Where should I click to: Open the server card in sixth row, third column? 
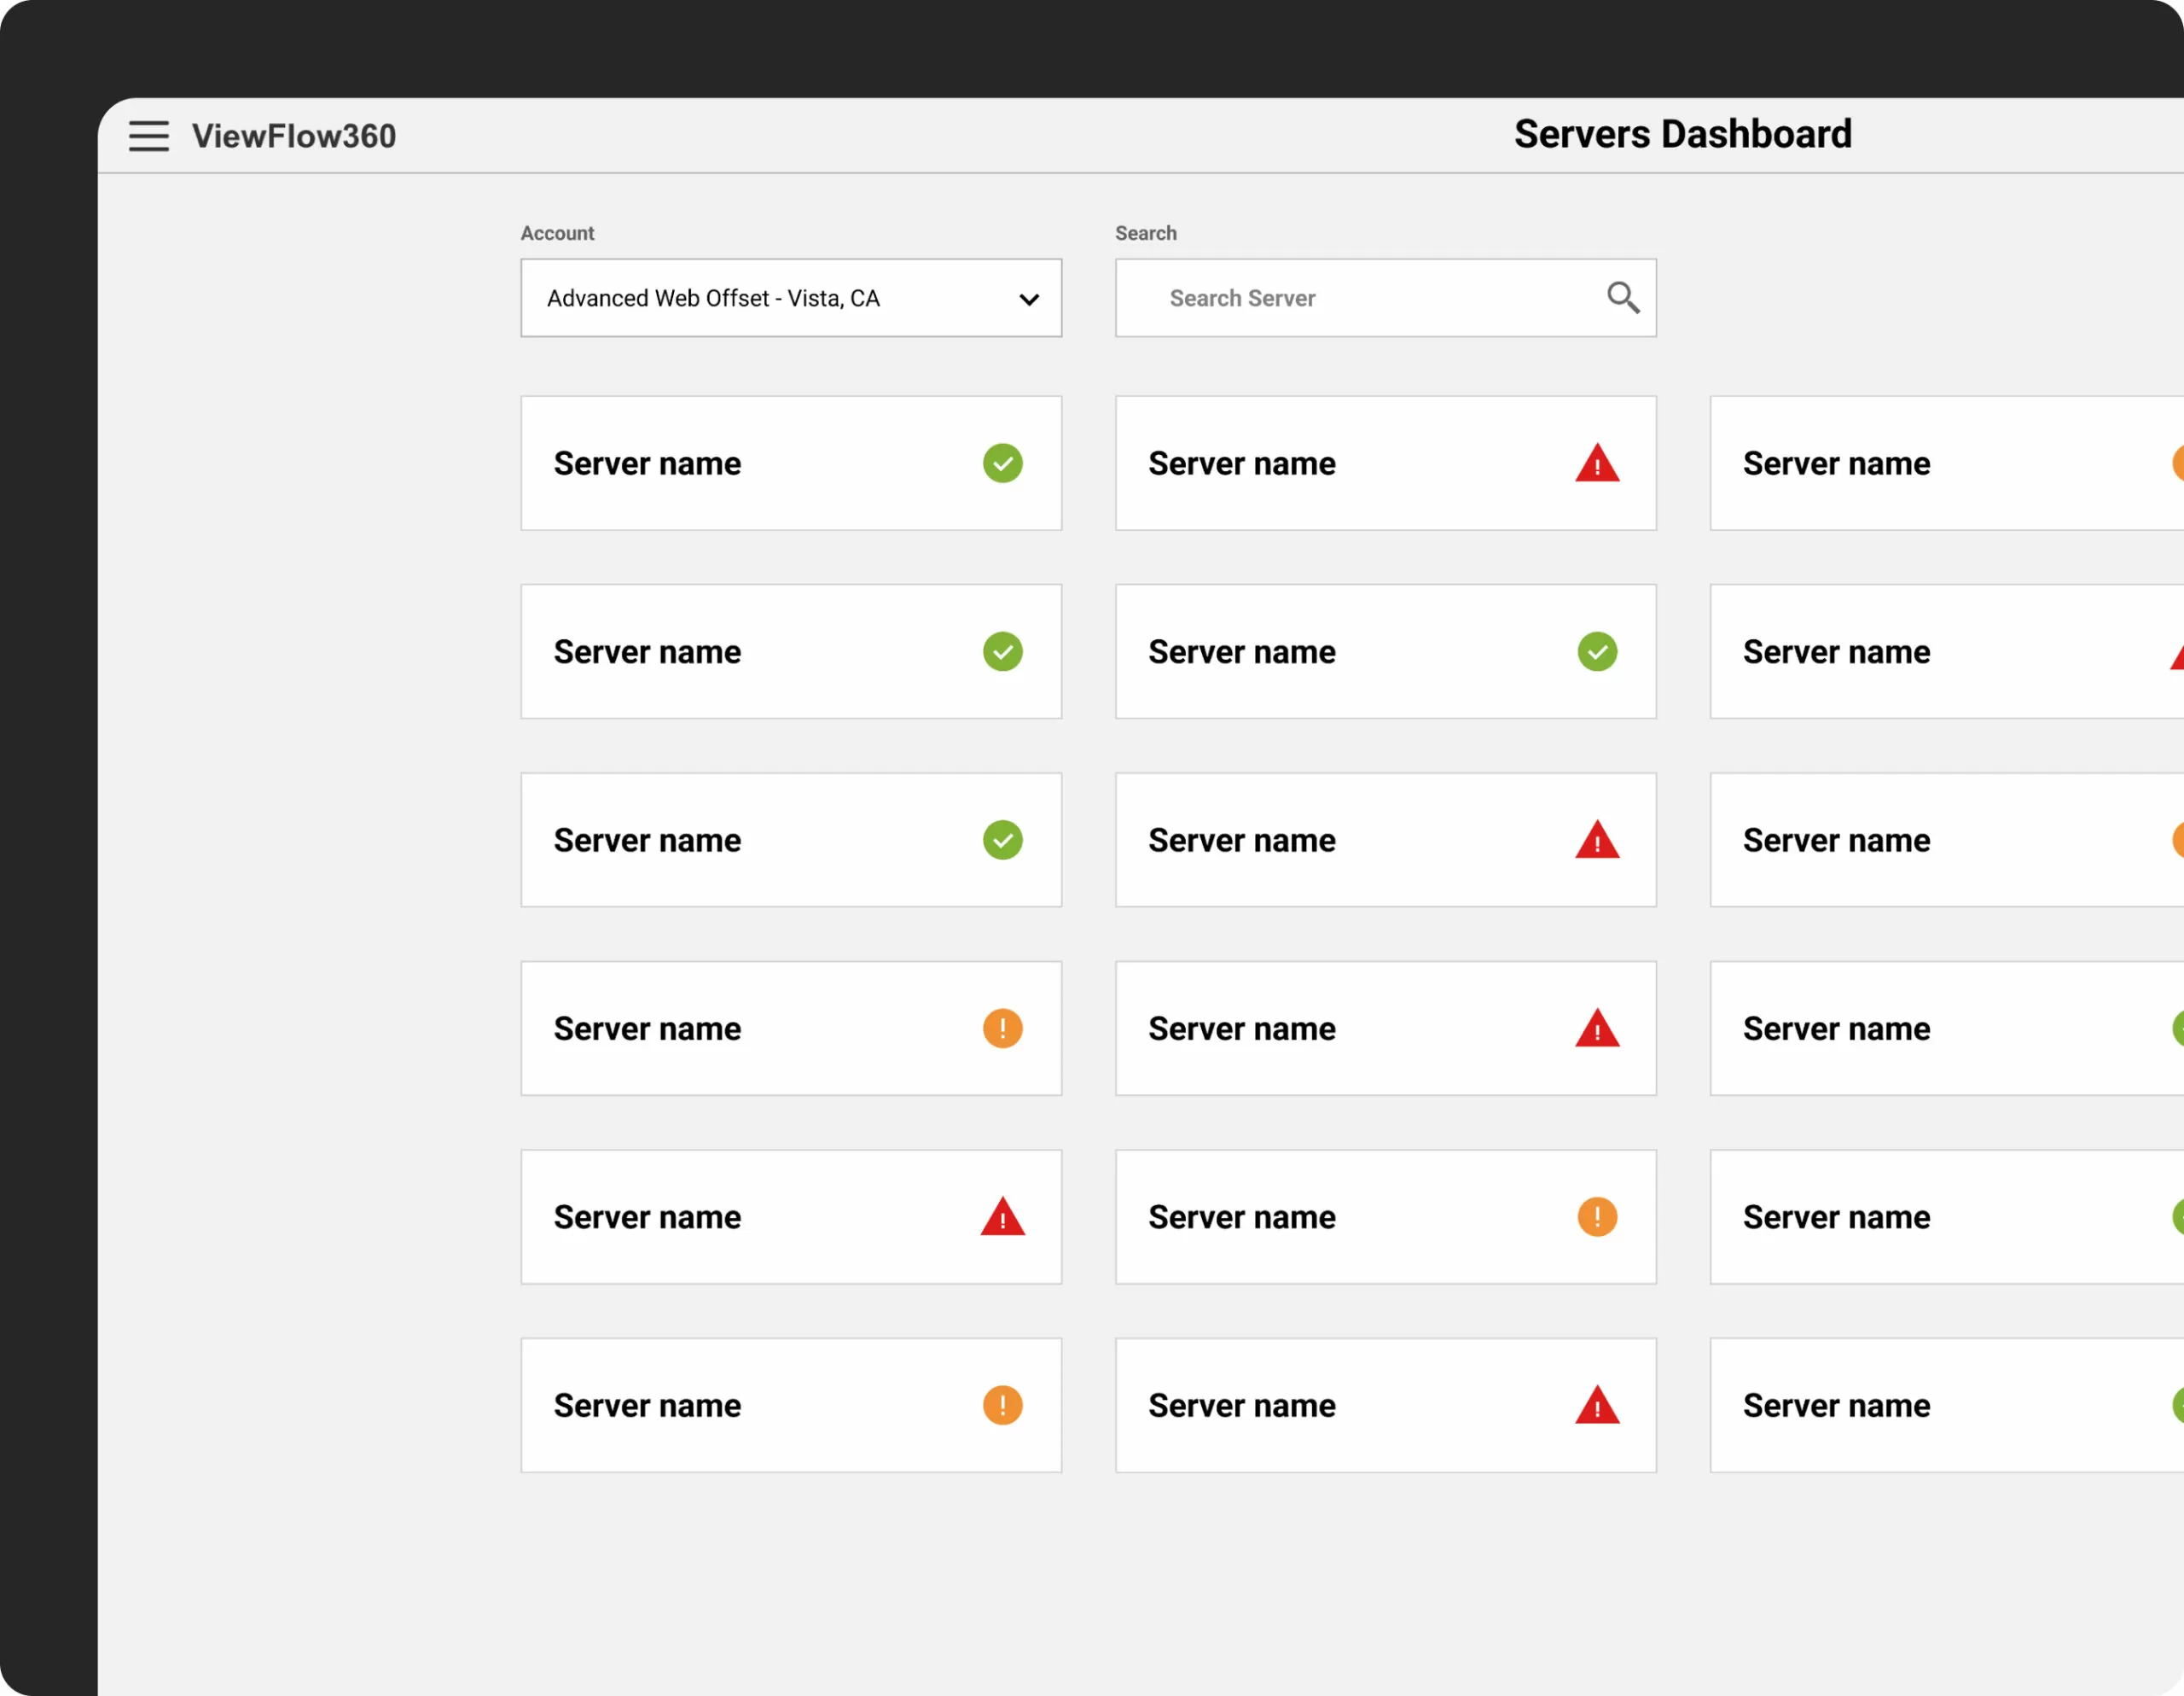tap(1947, 1405)
